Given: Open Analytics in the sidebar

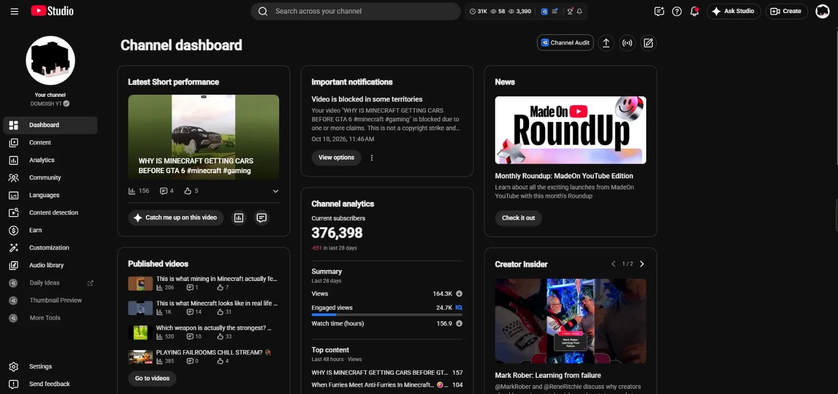Looking at the screenshot, I should 50,160.
